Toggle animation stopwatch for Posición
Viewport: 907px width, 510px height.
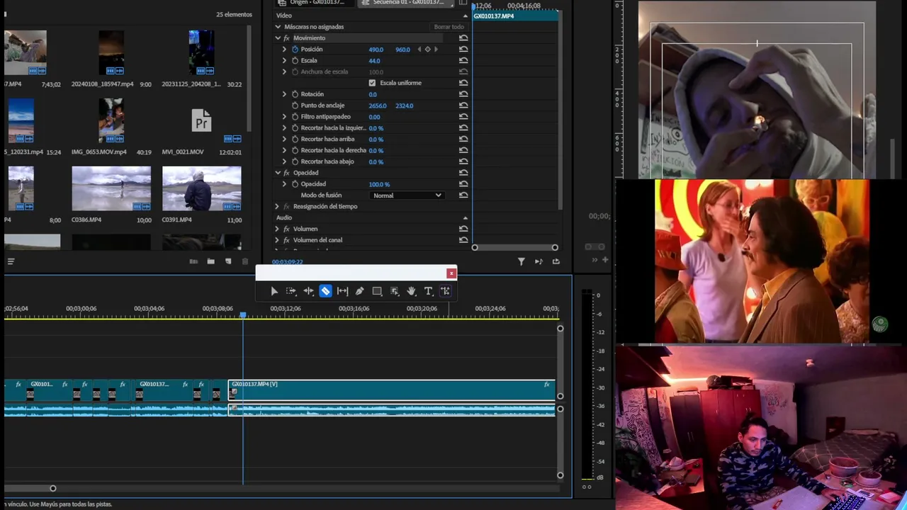[x=295, y=50]
